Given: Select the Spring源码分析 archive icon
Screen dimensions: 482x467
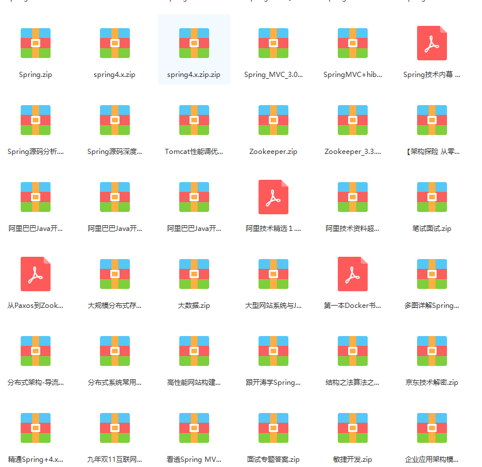Looking at the screenshot, I should 36,120.
